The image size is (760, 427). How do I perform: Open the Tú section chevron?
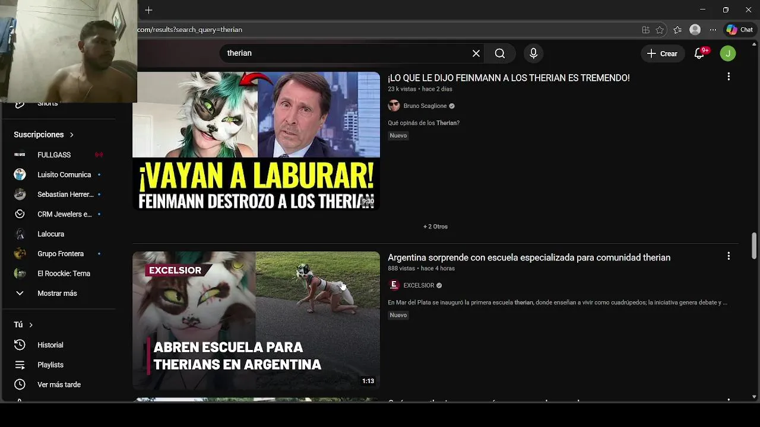pos(31,325)
